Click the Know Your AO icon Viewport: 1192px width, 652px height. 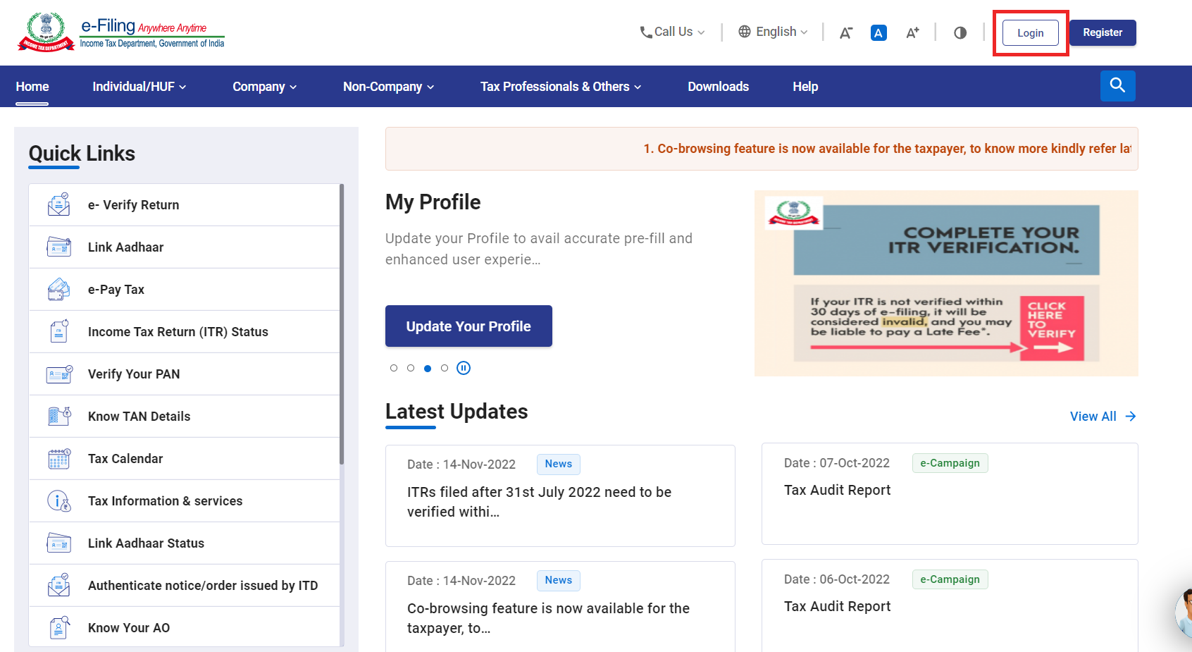coord(59,627)
